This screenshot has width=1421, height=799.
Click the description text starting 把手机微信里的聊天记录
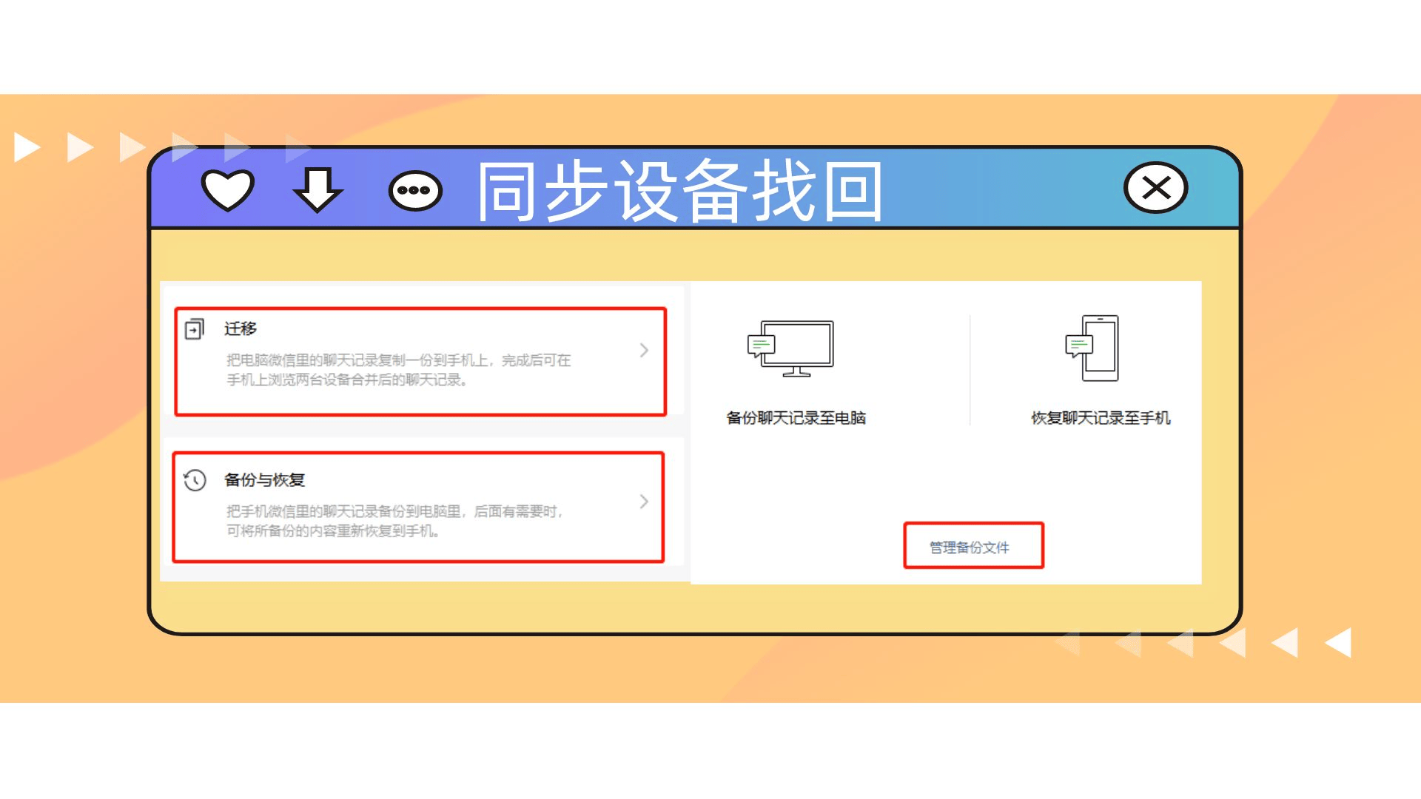tap(395, 521)
